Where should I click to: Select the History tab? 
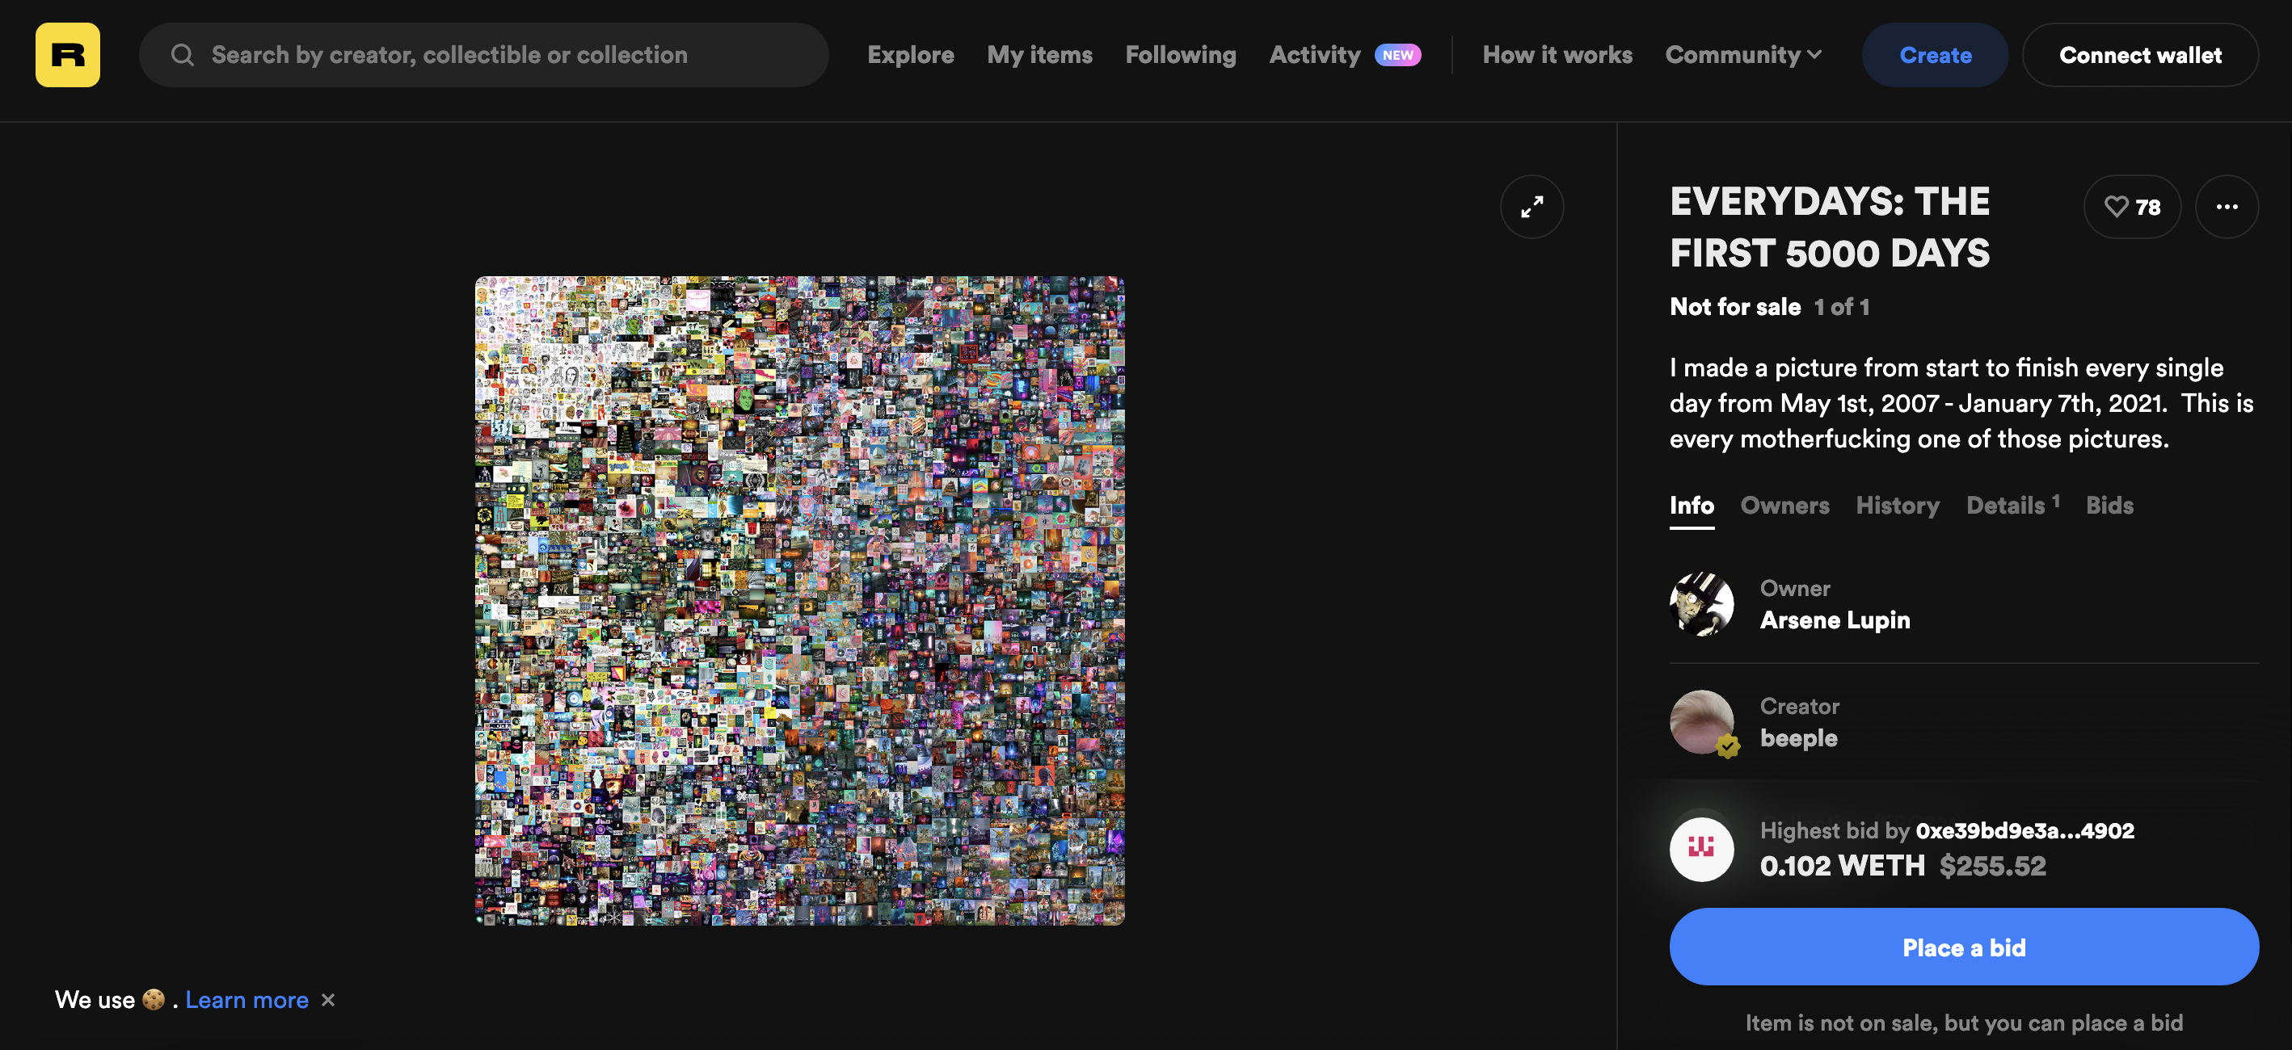coord(1896,506)
